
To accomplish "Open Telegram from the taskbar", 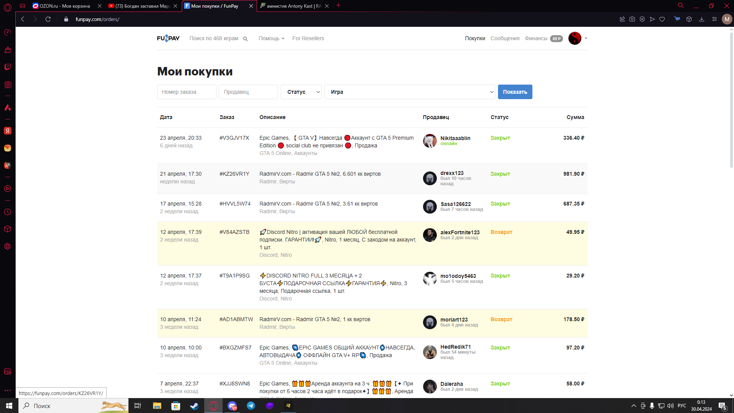I will pos(251,406).
